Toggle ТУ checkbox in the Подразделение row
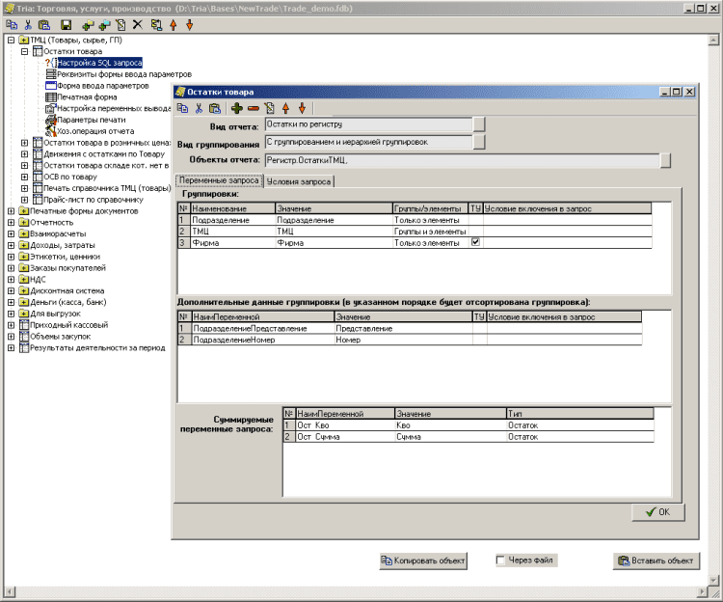This screenshot has height=602, width=723. point(475,220)
